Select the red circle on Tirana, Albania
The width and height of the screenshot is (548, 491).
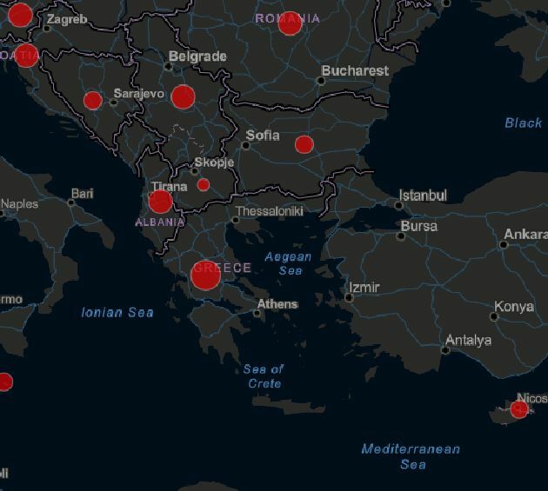(x=160, y=202)
